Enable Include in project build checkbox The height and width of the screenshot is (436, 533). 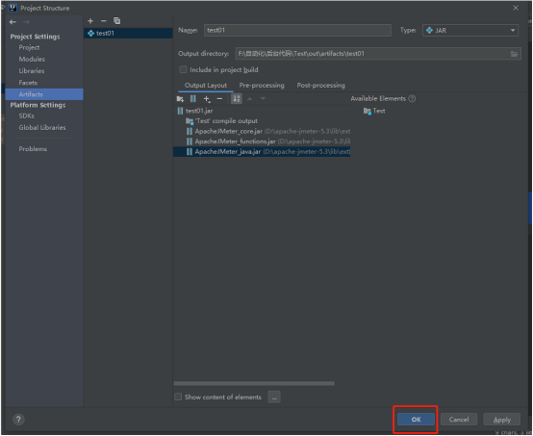point(183,69)
